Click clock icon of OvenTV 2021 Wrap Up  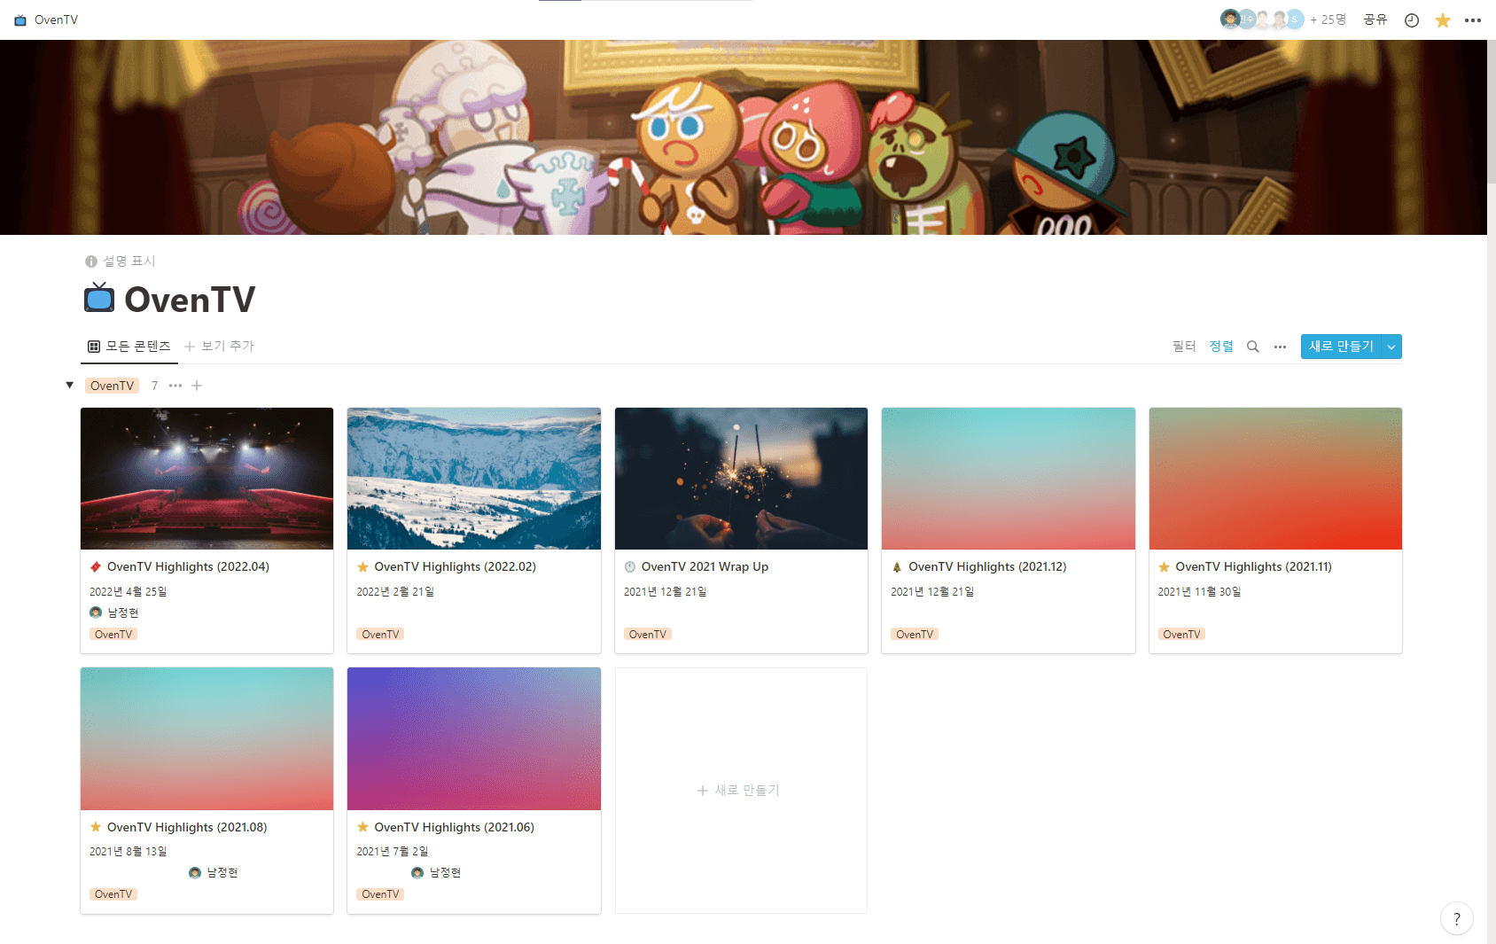tap(630, 567)
